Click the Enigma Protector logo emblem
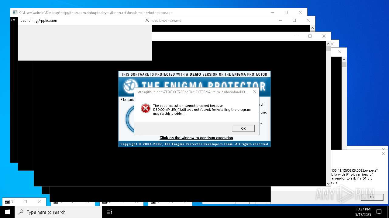389x218 pixels. coord(131,86)
